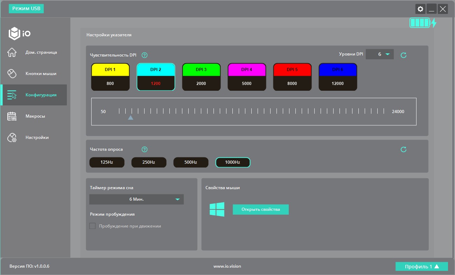Click the mouse buttons icon in the sidebar

12,74
